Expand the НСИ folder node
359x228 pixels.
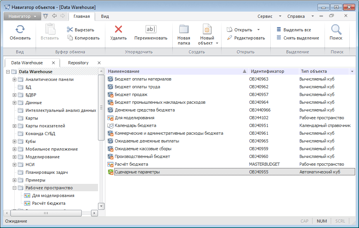pyautogui.click(x=14, y=165)
